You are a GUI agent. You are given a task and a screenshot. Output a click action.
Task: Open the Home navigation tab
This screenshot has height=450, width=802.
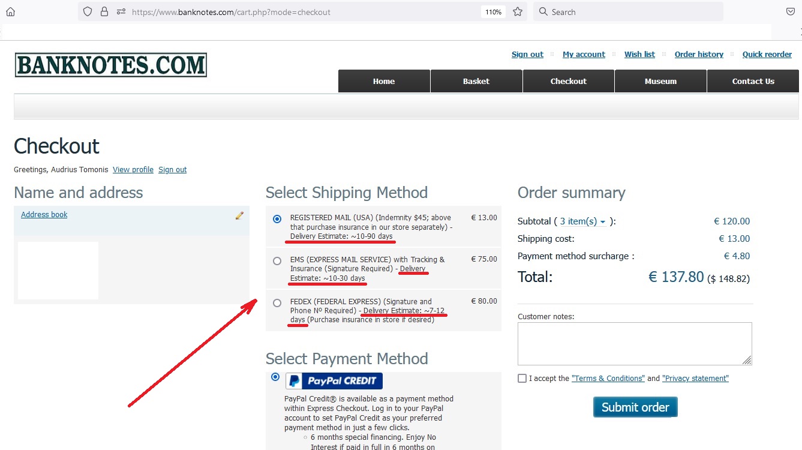(x=384, y=81)
